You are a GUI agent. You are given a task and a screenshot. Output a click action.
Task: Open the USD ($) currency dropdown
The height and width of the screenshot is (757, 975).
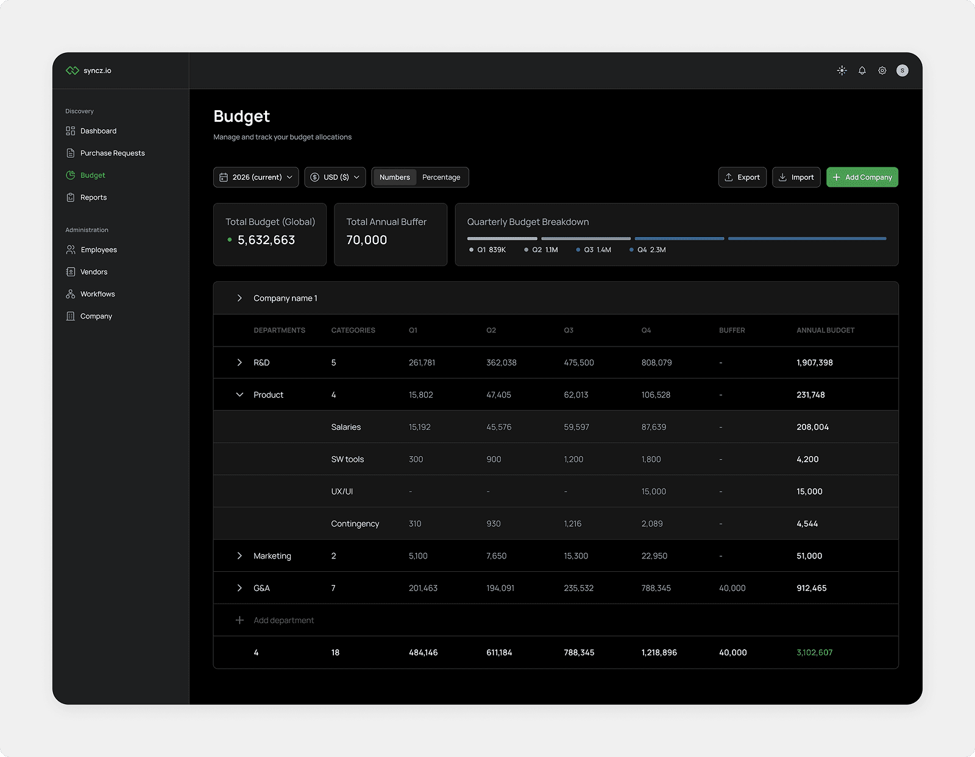point(335,177)
